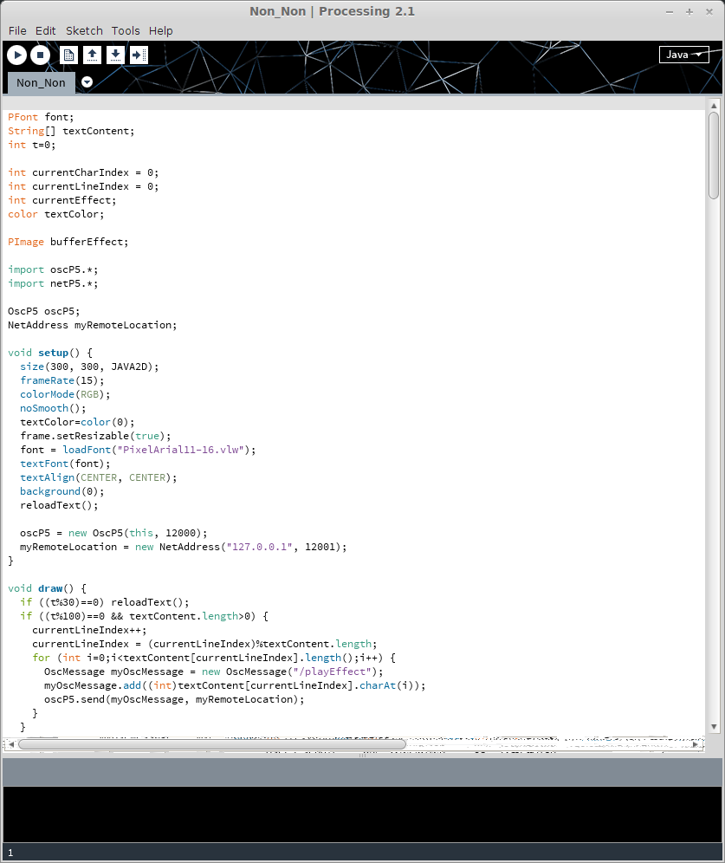Open the Java mode dropdown
The image size is (725, 863).
coord(683,55)
